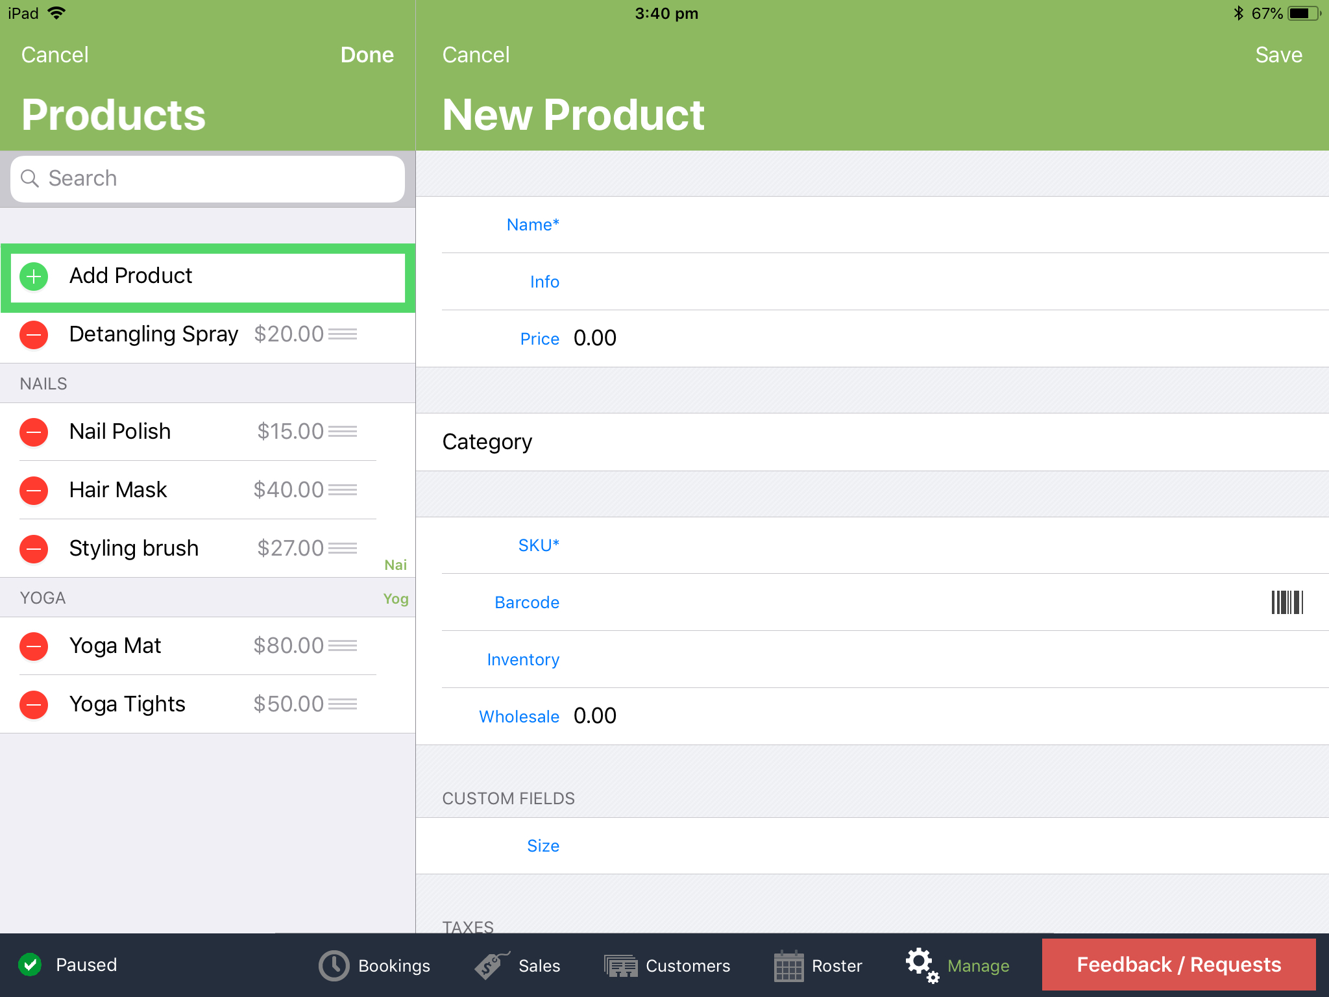Jump to Yog in the section index
The image size is (1329, 997).
(x=395, y=598)
